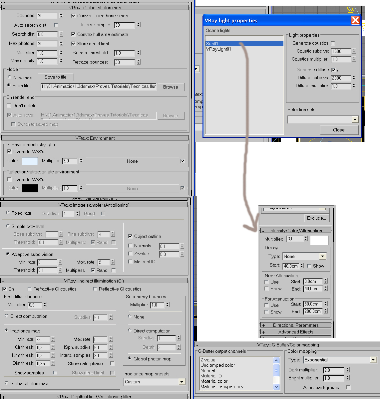This screenshot has width=380, height=400.
Task: Open the reflection environment black color swatch
Action: [x=30, y=188]
